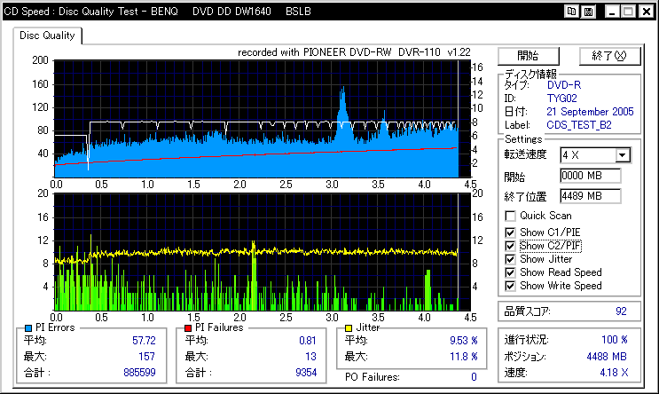
Task: Click the label CDS_TEST_B2
Action: click(579, 125)
